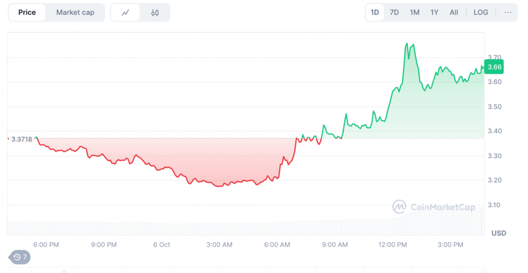Click the 6 Oct date label
Screen dimensions: 528x273
click(x=161, y=245)
